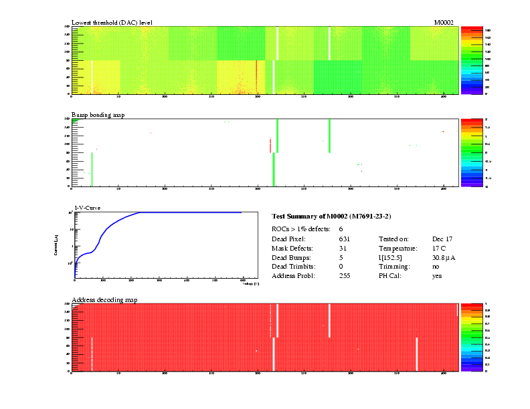
Task: Click the "Lowest threshold (DAC) level" plot title
Action: tap(112, 23)
